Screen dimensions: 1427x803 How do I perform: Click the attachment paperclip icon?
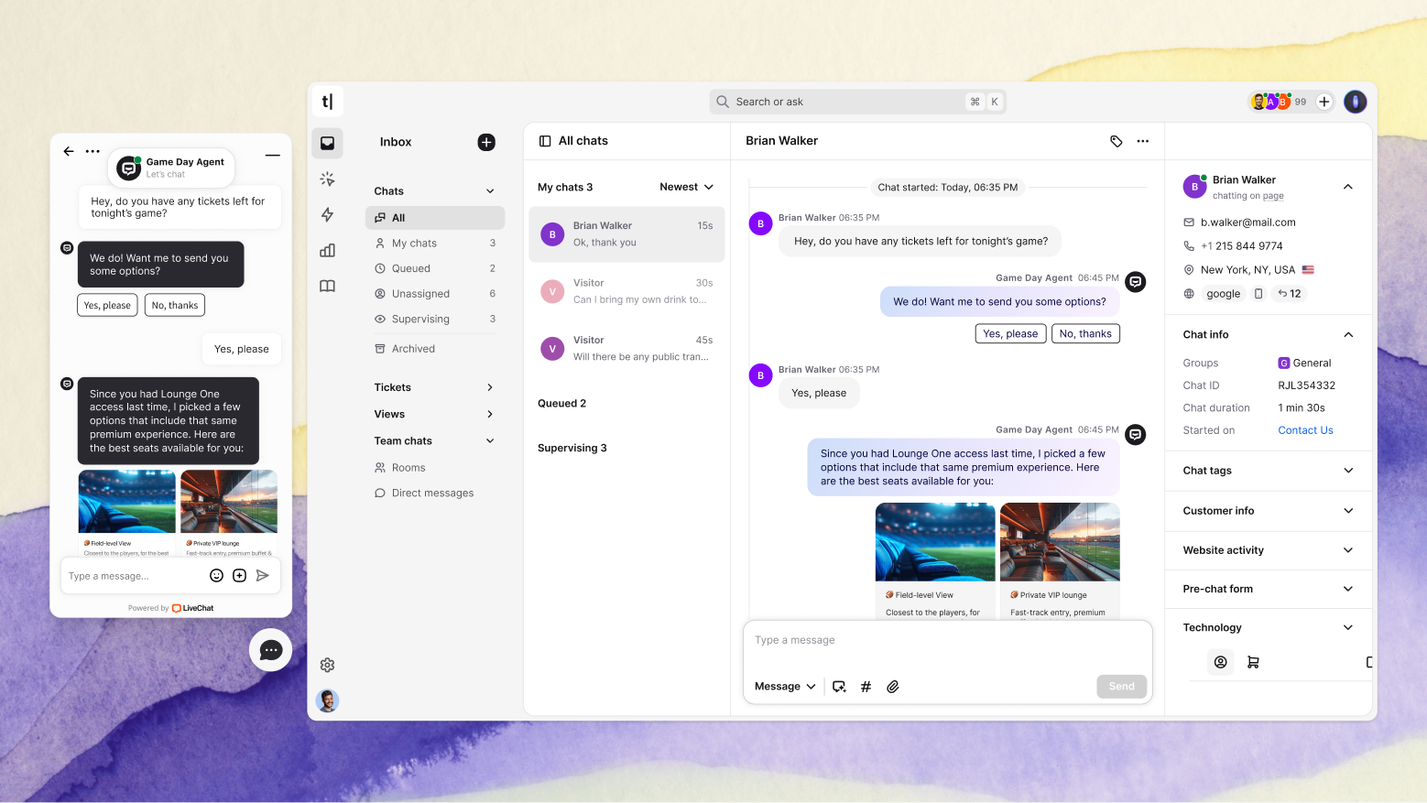click(893, 687)
